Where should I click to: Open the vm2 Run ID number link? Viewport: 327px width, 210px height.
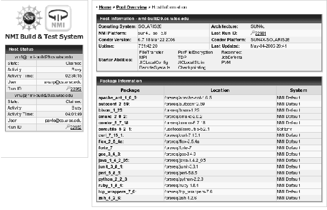[x=76, y=128]
